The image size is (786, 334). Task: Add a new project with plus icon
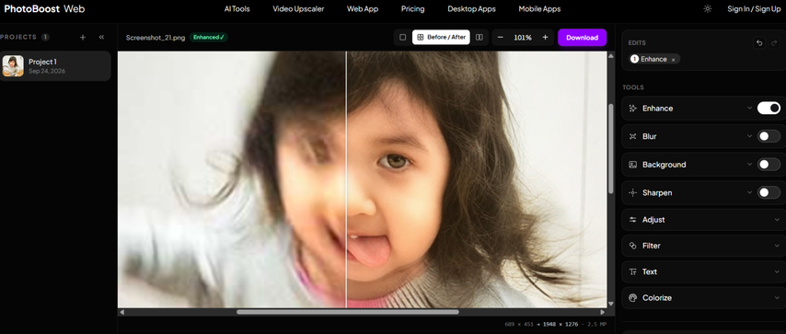(83, 37)
